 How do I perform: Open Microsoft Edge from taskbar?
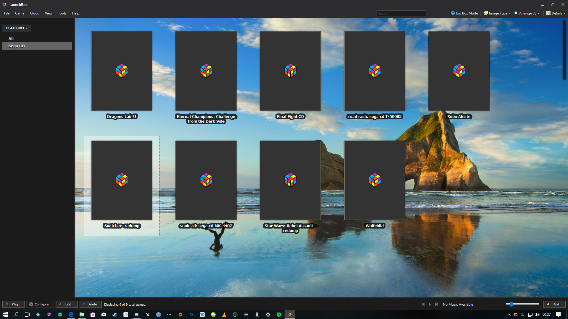tap(71, 315)
